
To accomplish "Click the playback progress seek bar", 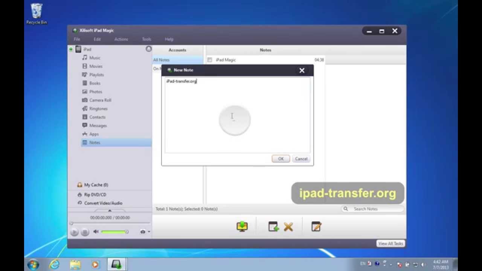I will tap(110, 224).
